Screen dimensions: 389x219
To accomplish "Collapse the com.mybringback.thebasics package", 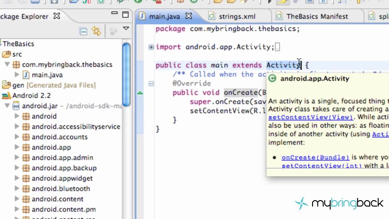I will click(7, 64).
